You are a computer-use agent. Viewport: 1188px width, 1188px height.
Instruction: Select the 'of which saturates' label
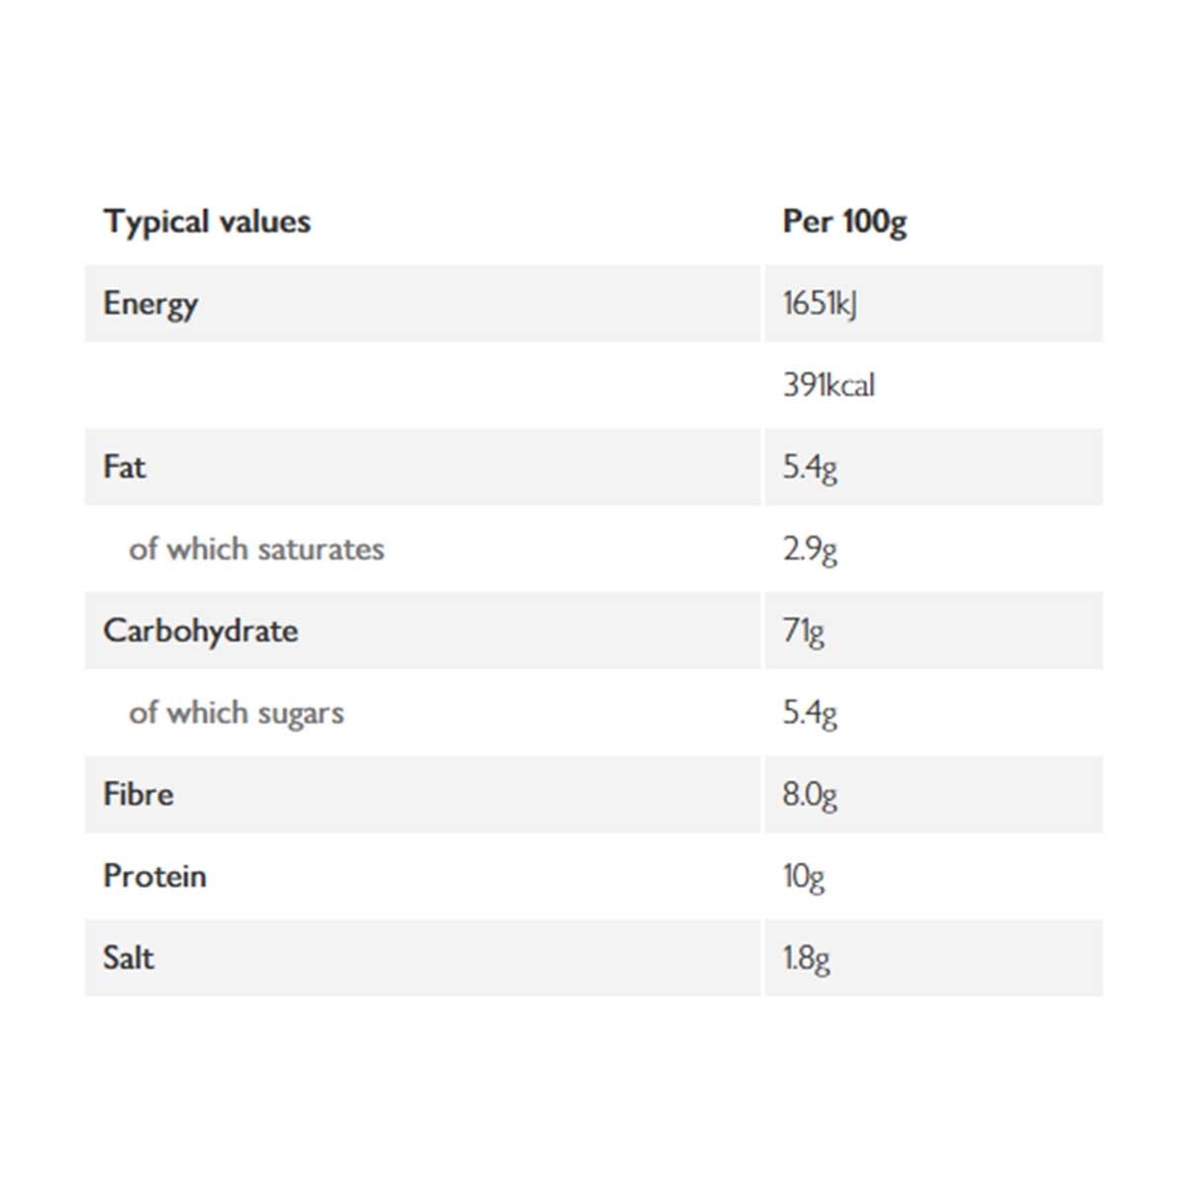point(256,549)
